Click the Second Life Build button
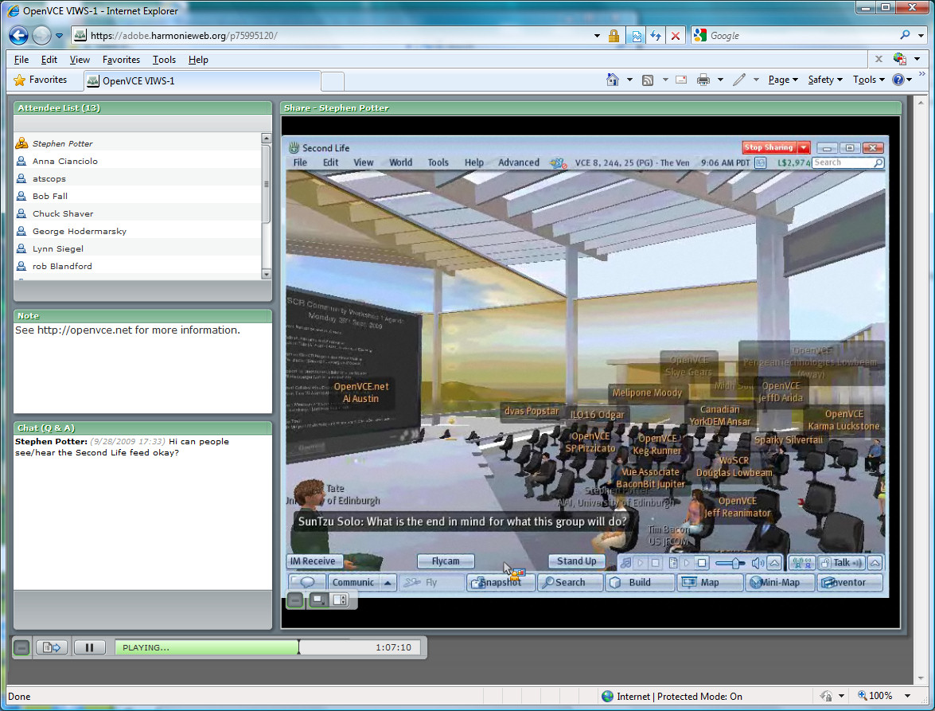Screen dimensions: 935x711 tap(640, 582)
